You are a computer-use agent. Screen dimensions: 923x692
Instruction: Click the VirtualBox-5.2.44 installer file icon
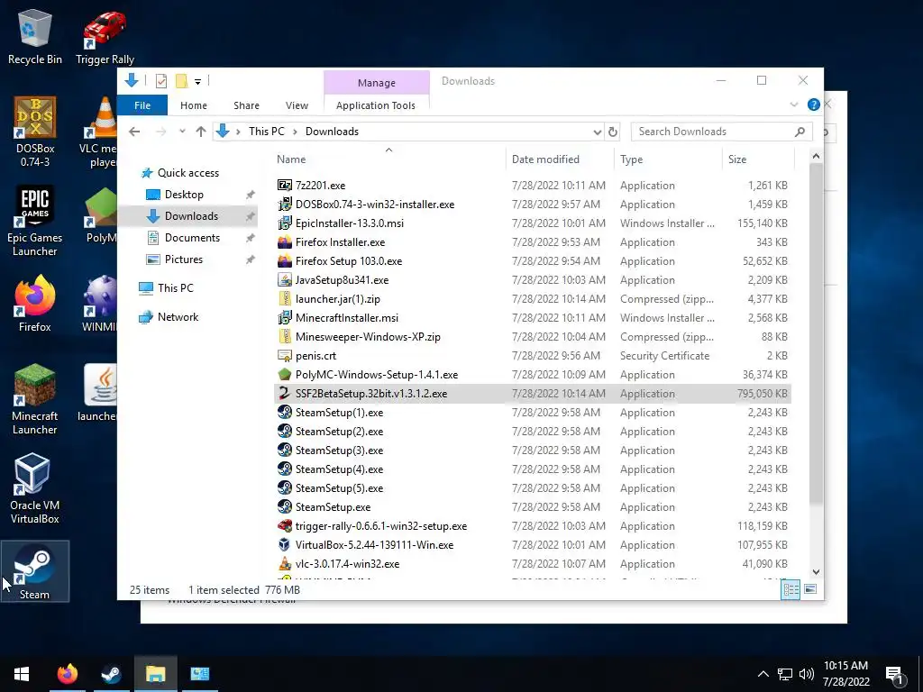tap(284, 544)
